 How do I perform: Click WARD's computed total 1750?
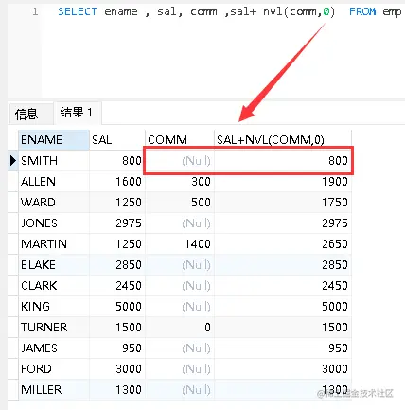pyautogui.click(x=335, y=203)
